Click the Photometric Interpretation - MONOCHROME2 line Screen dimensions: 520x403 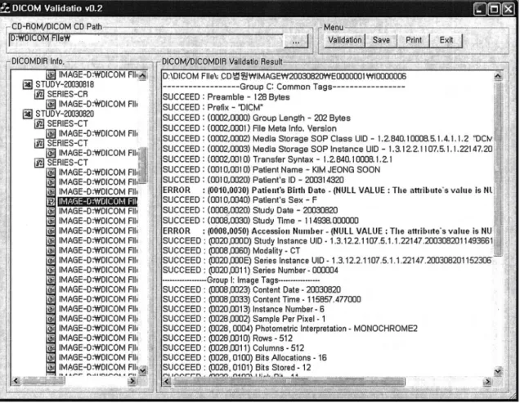(x=290, y=329)
